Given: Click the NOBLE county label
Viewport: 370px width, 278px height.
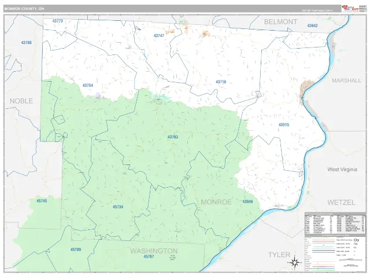Looking at the screenshot, I should tap(21, 101).
